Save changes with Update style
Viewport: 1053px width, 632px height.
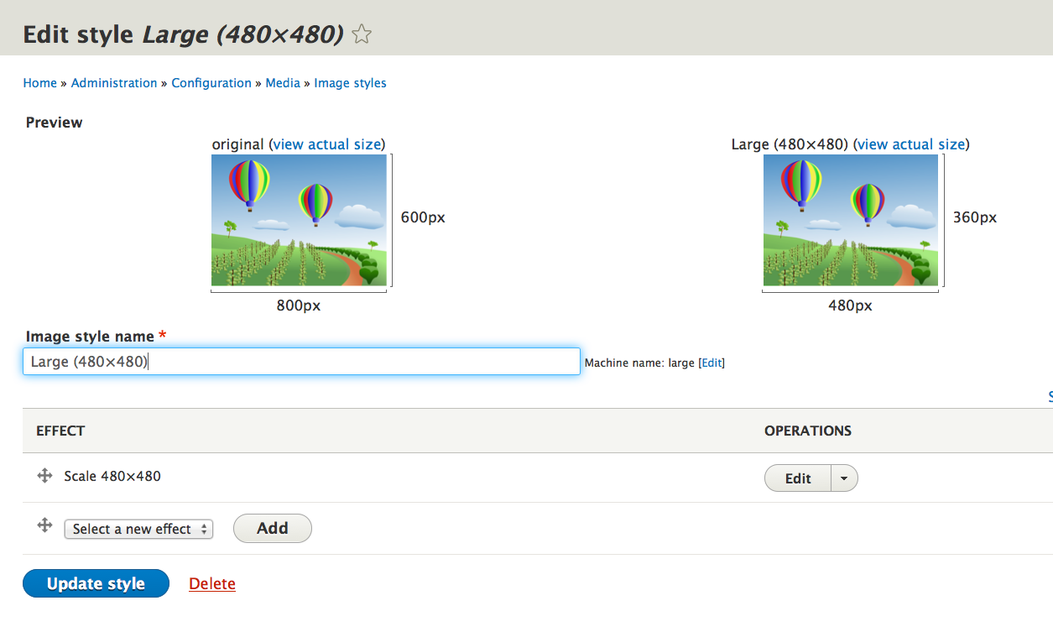[x=96, y=584]
